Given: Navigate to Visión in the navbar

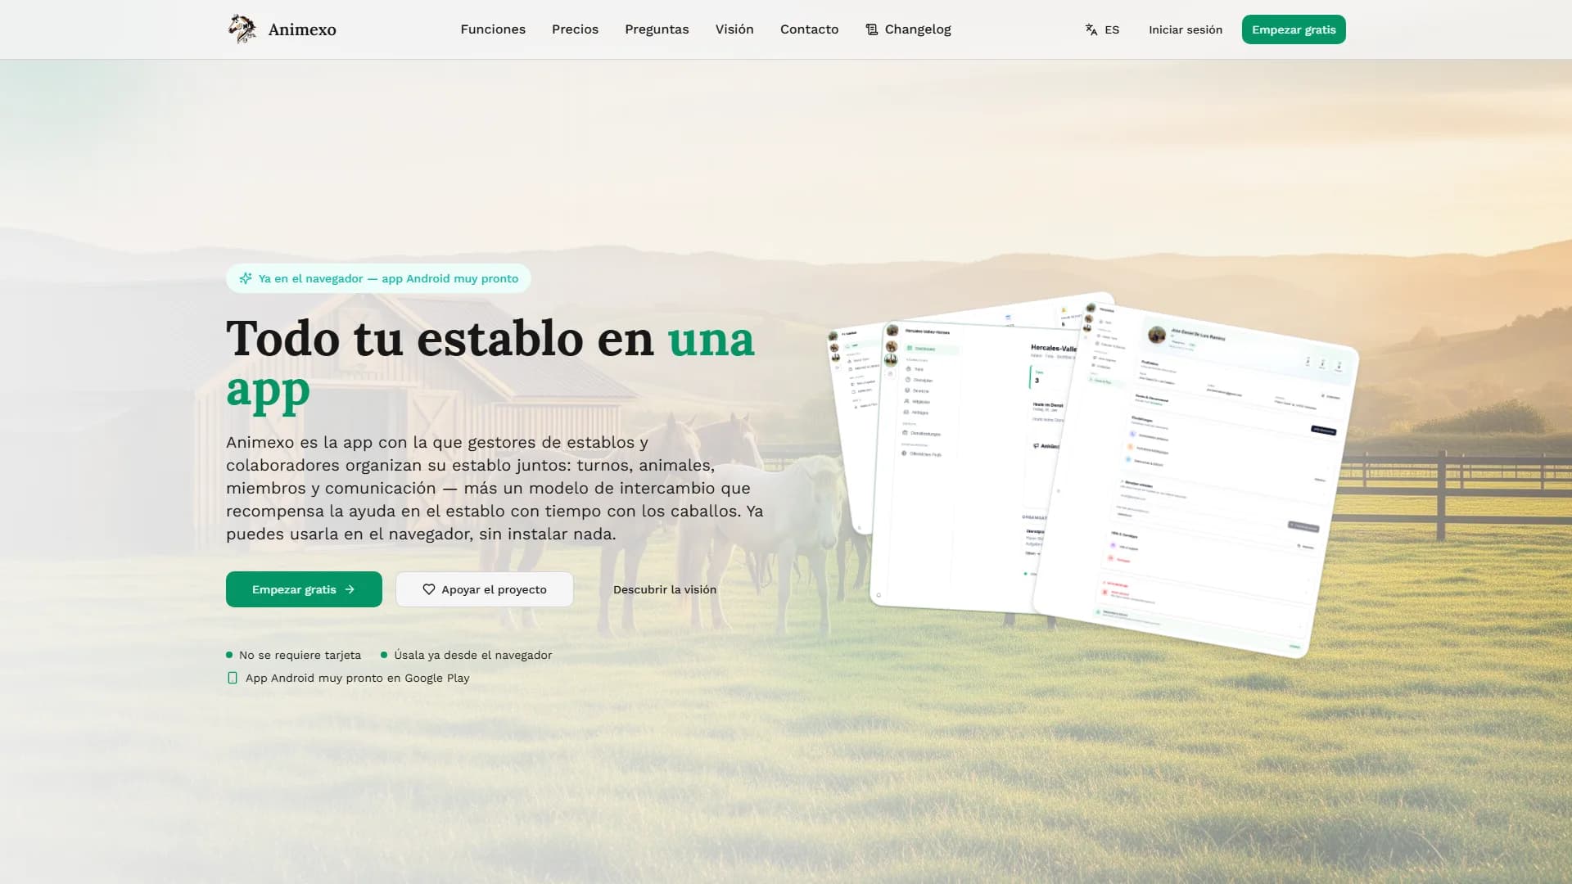Looking at the screenshot, I should (734, 29).
